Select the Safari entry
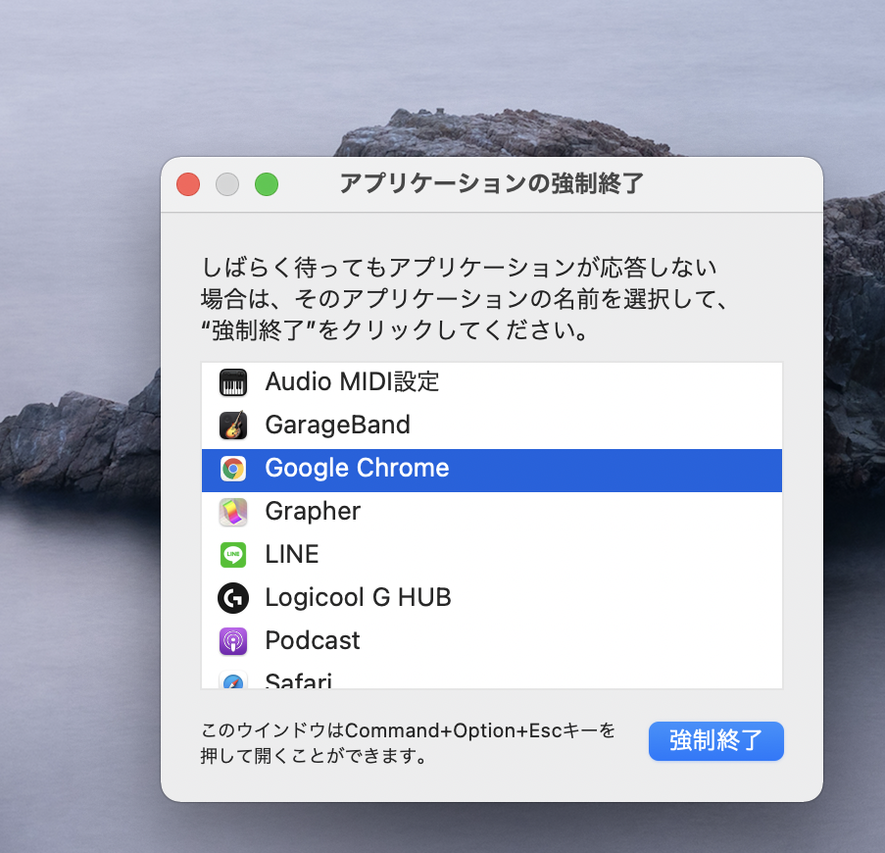This screenshot has width=885, height=853. point(492,676)
